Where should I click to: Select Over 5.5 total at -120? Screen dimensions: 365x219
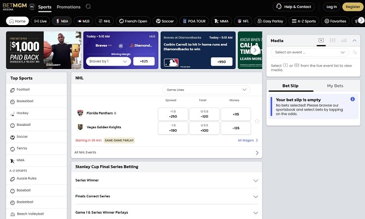[204, 114]
